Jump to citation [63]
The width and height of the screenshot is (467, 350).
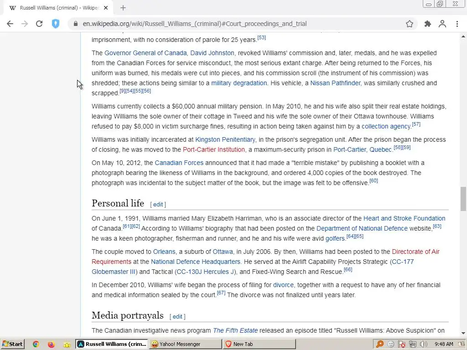click(437, 226)
